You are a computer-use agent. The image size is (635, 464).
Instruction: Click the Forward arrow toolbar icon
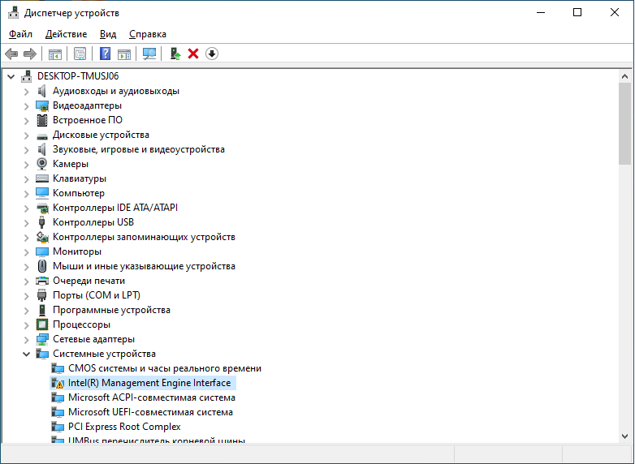(x=30, y=54)
